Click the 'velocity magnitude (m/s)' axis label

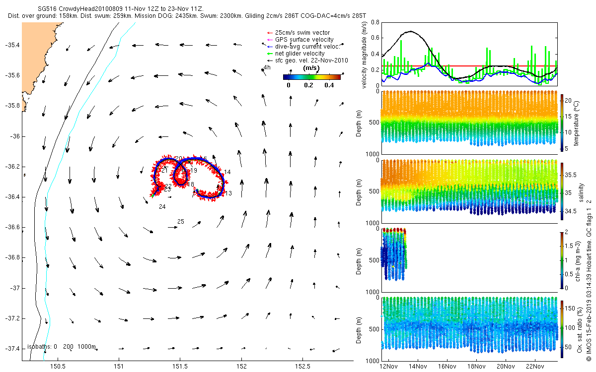pos(364,54)
